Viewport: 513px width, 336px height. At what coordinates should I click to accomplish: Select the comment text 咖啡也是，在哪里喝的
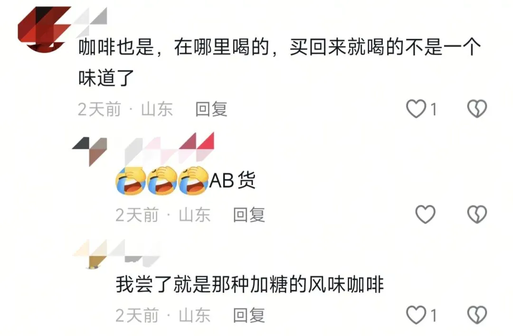(x=174, y=47)
